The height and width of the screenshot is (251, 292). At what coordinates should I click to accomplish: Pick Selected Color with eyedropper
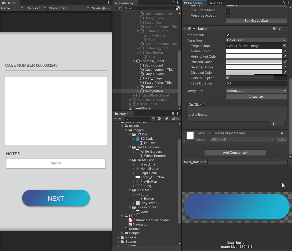tap(285, 67)
